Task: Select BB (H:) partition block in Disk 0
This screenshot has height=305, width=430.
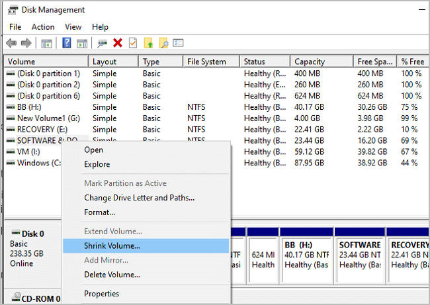Action: pyautogui.click(x=305, y=255)
